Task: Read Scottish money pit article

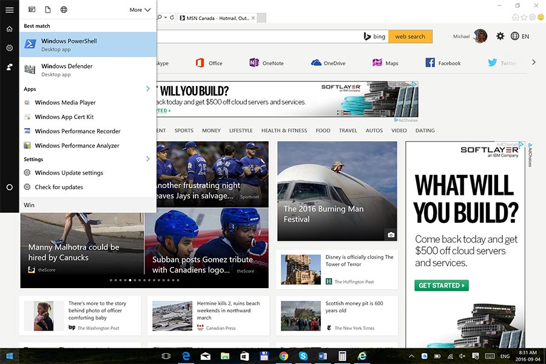Action: [337, 315]
